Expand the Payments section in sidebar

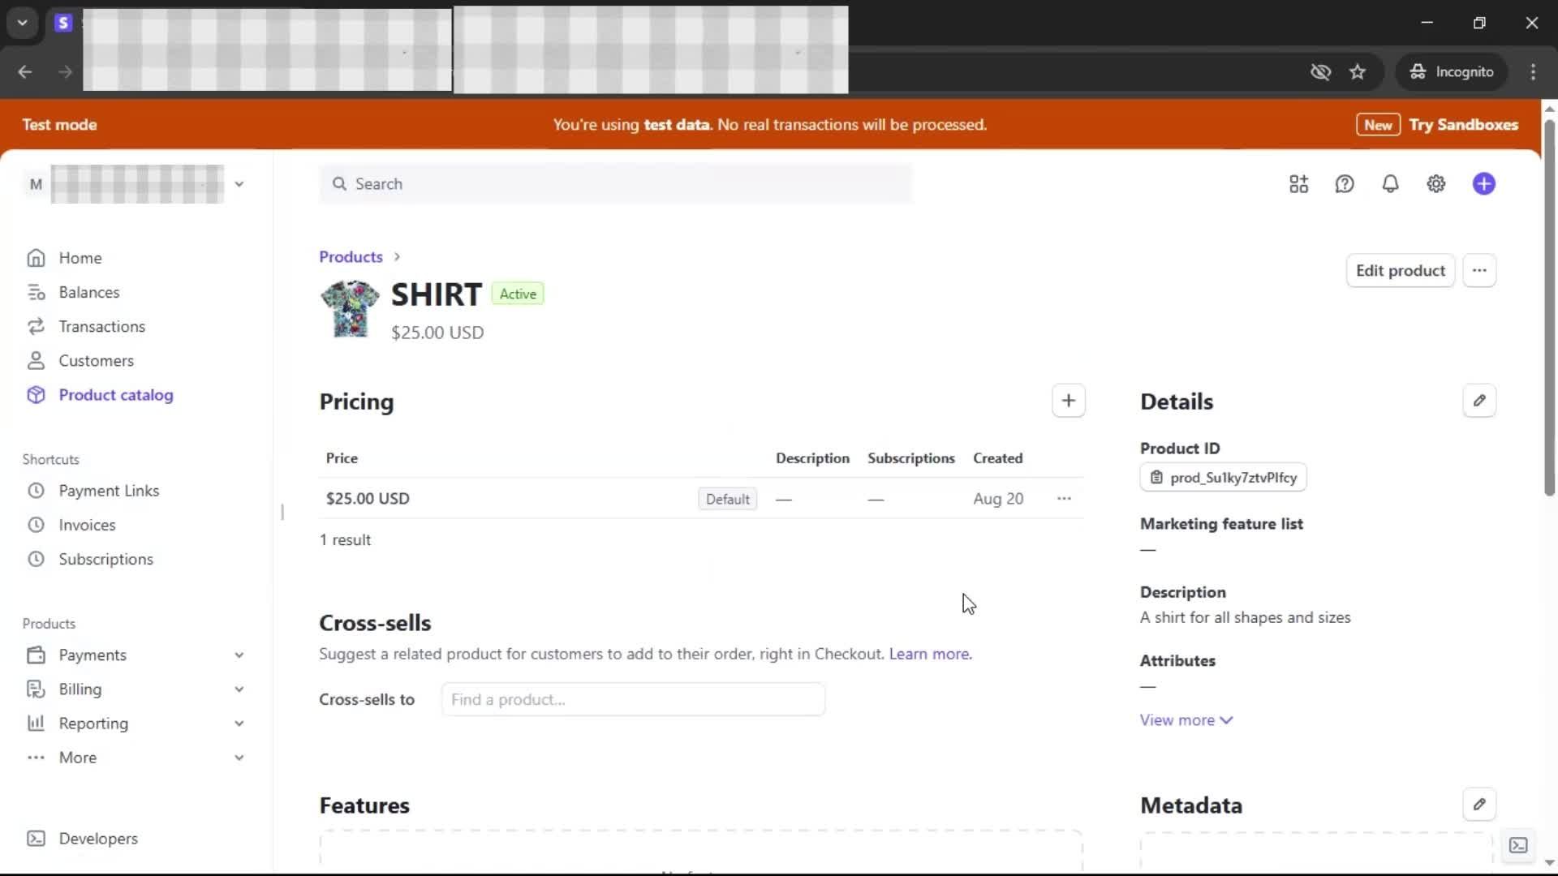239,655
